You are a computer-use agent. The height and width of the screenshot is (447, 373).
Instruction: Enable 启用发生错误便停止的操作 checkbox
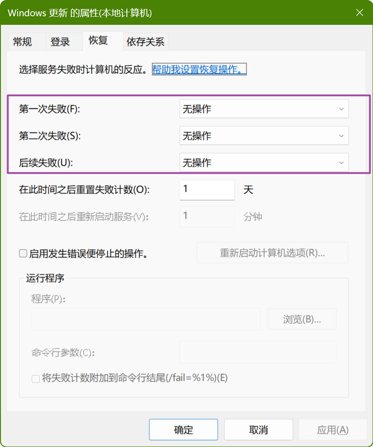point(23,253)
